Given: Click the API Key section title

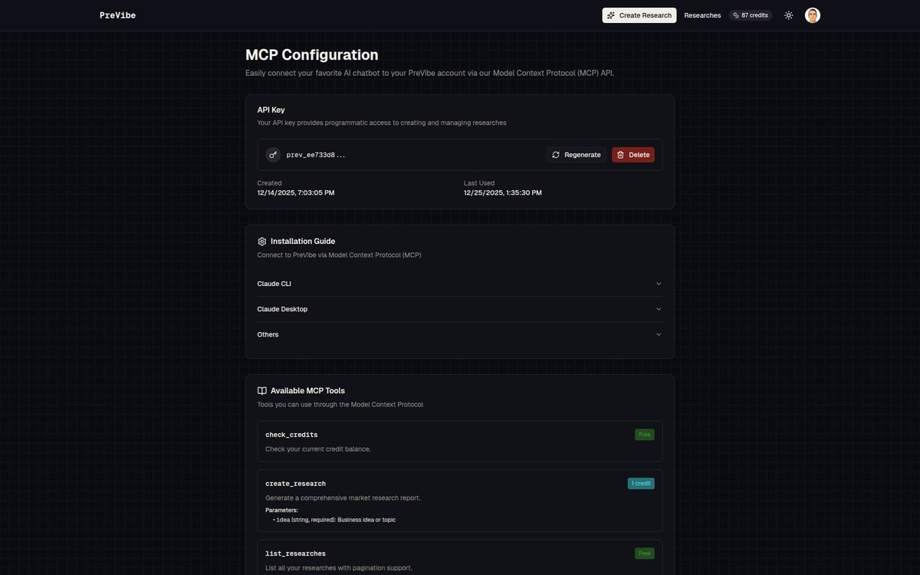Looking at the screenshot, I should click(271, 110).
